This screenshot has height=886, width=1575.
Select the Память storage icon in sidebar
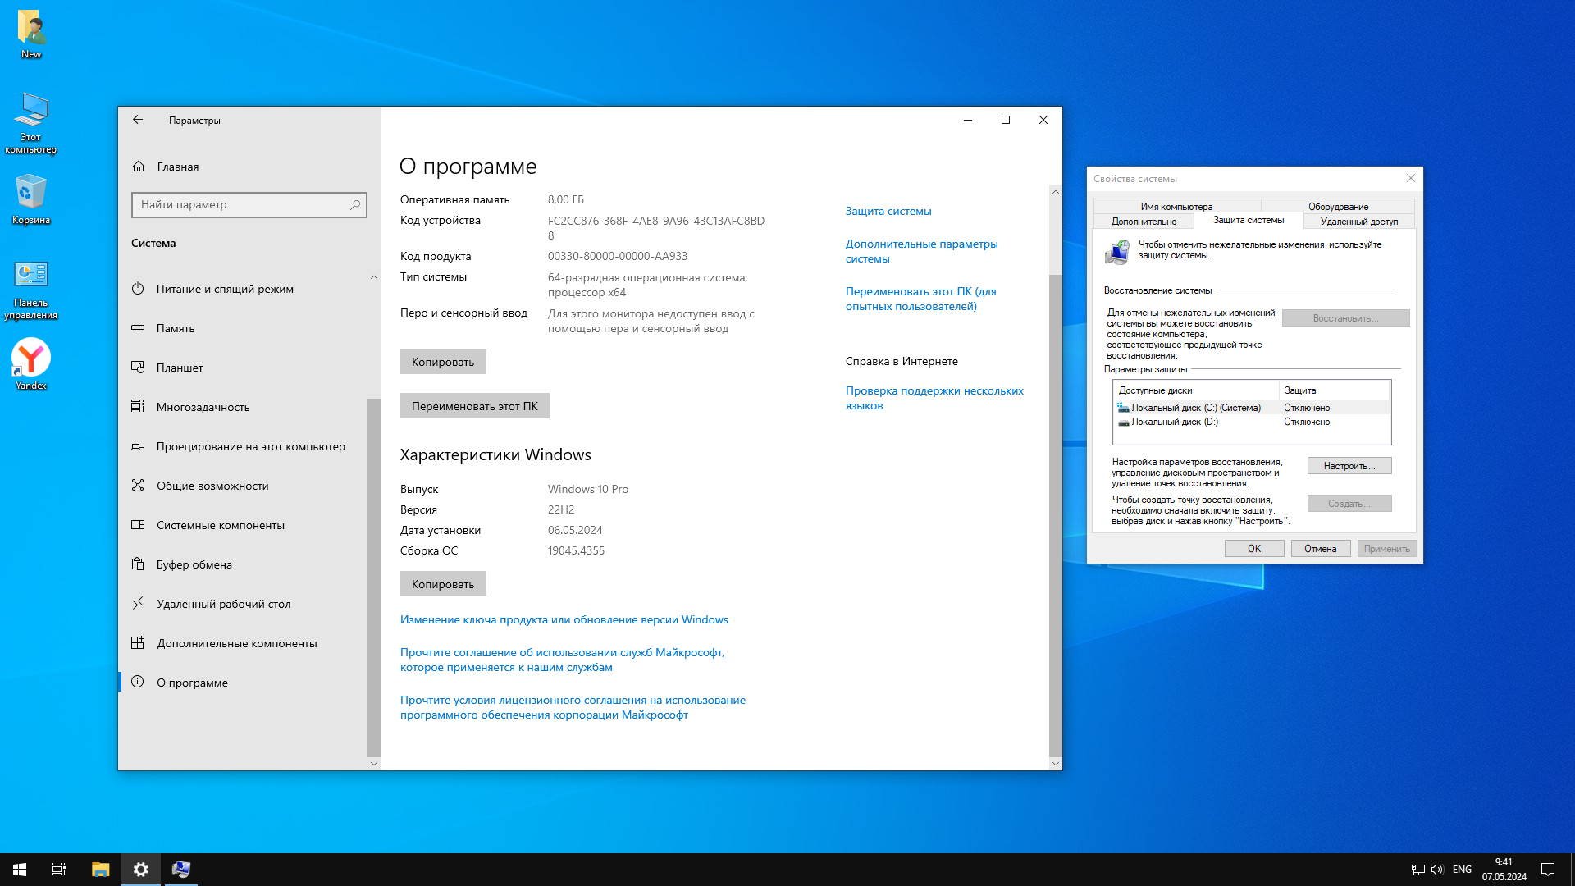point(138,328)
